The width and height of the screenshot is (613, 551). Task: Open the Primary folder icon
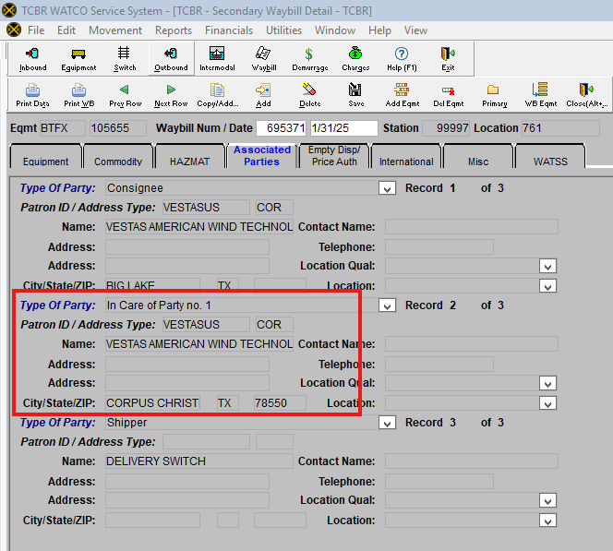pyautogui.click(x=494, y=95)
